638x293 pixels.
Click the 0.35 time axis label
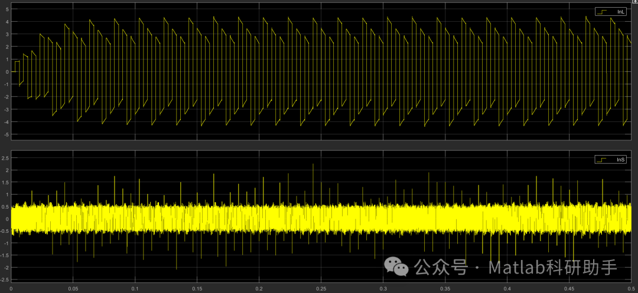click(x=445, y=288)
